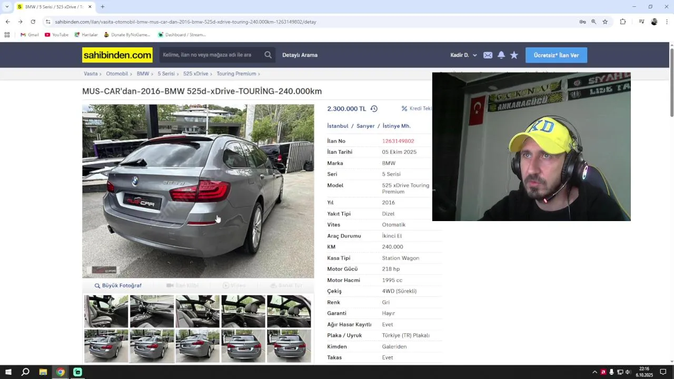674x379 pixels.
Task: Click Kredi Teklifi link
Action: pyautogui.click(x=417, y=108)
